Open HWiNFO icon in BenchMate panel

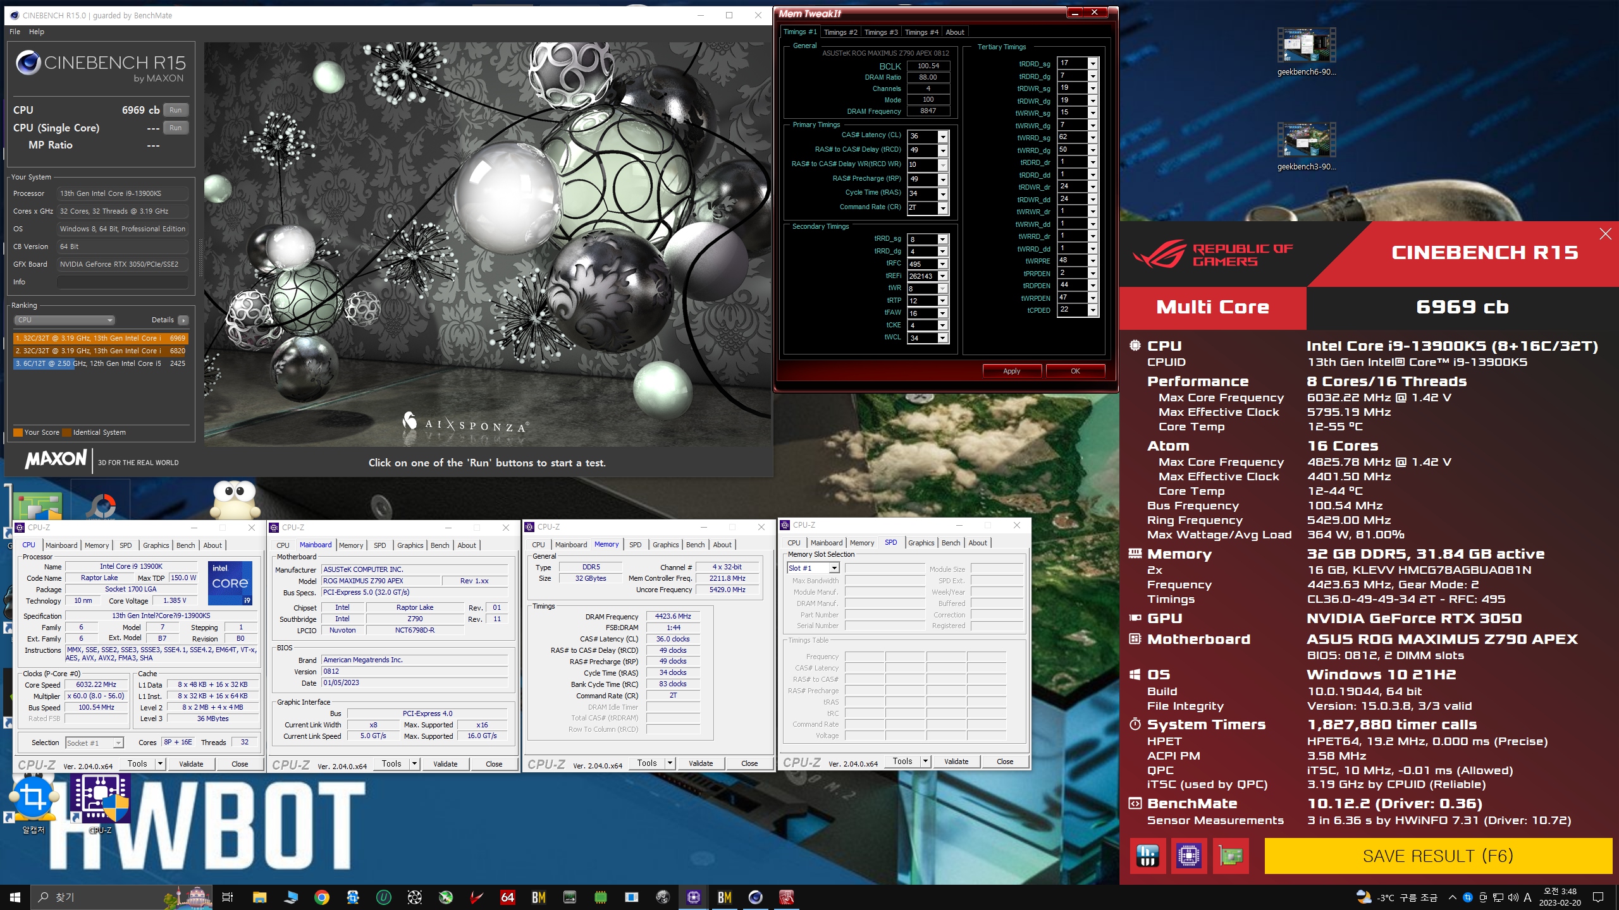coord(1147,856)
